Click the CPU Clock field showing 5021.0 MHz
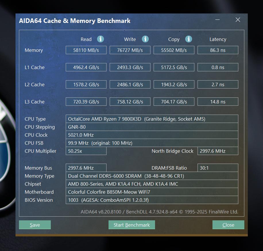 (x=152, y=135)
